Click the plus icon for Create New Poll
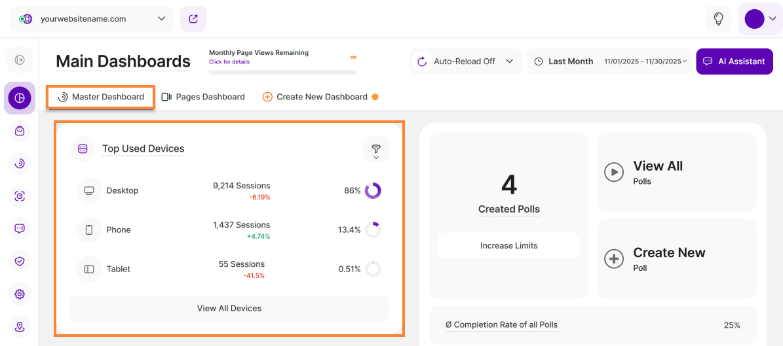This screenshot has height=346, width=783. pyautogui.click(x=613, y=259)
